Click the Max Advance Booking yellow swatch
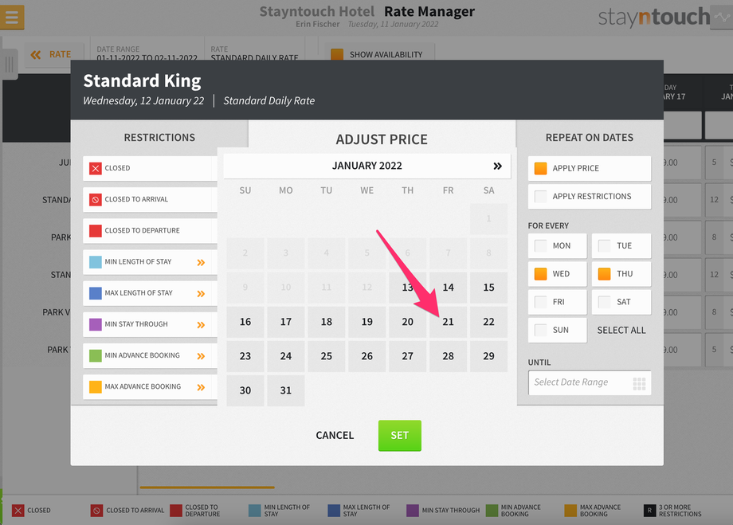 pyautogui.click(x=96, y=387)
